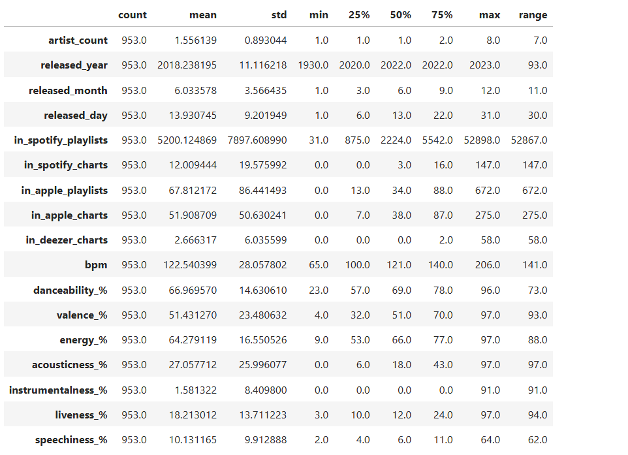Click the mean value 2018.238195
The height and width of the screenshot is (455, 628).
pyautogui.click(x=187, y=65)
